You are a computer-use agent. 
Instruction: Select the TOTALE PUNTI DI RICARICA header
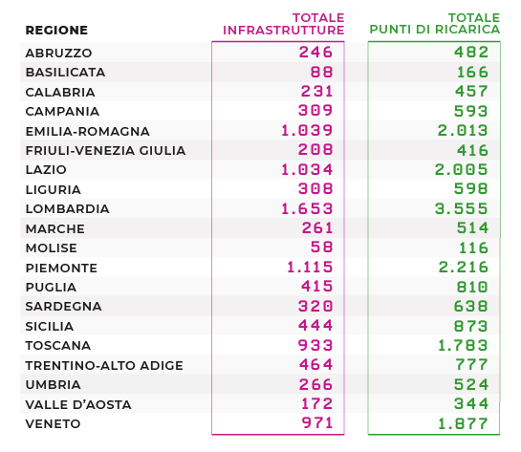point(435,24)
